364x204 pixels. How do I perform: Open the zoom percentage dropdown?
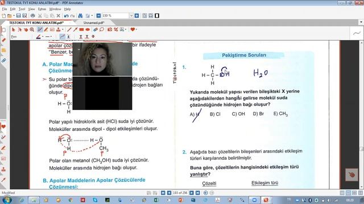[x=131, y=16]
